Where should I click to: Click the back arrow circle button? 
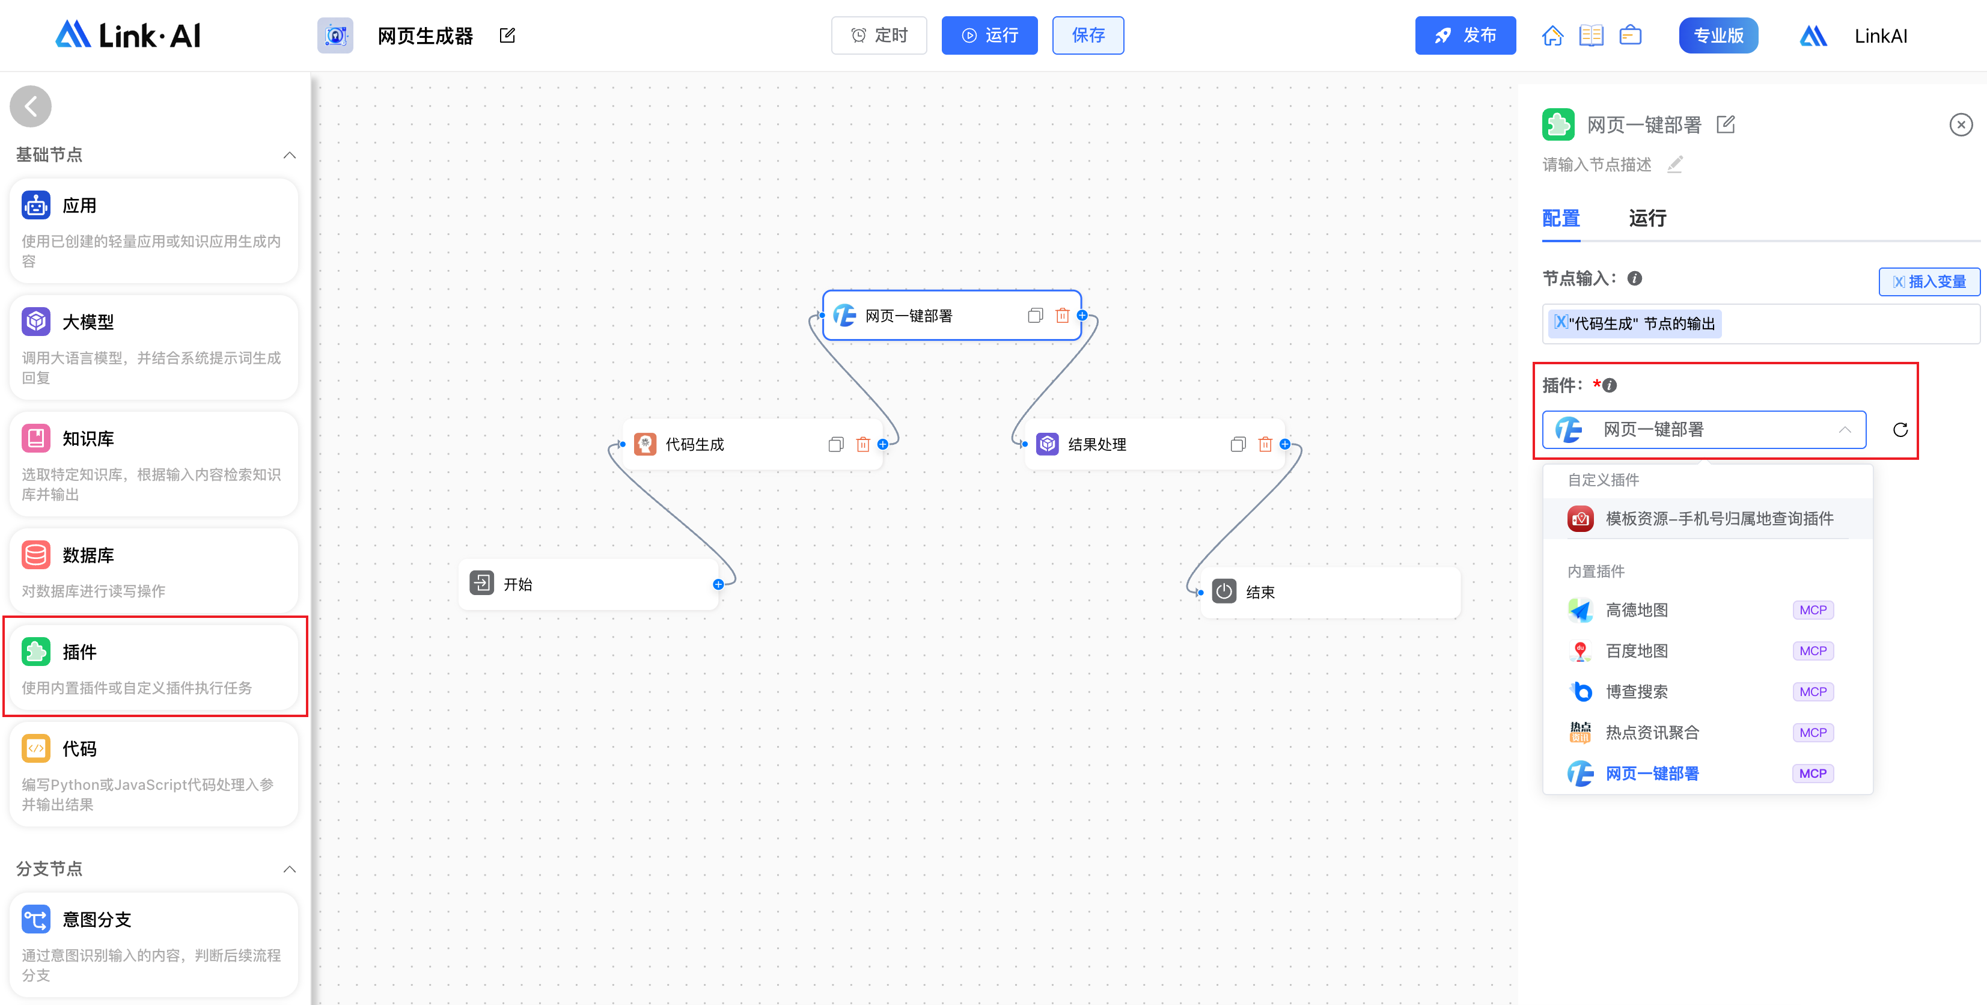click(31, 106)
